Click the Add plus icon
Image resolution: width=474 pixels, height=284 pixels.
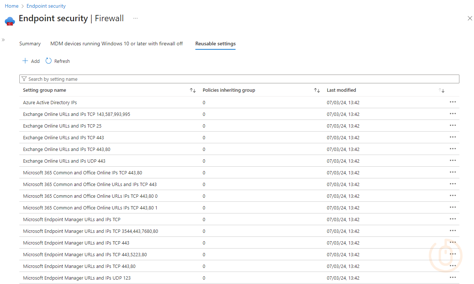[25, 61]
